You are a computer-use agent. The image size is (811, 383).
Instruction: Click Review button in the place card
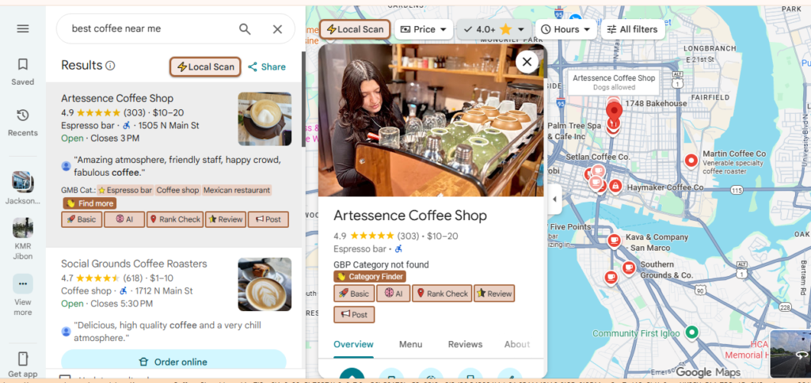(x=494, y=294)
